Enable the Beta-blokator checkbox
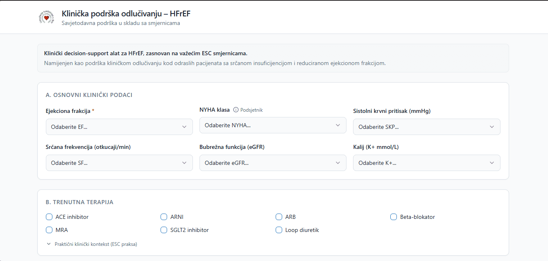Image resolution: width=548 pixels, height=261 pixels. [x=394, y=217]
